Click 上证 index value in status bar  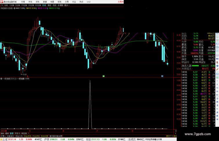tap(12, 139)
